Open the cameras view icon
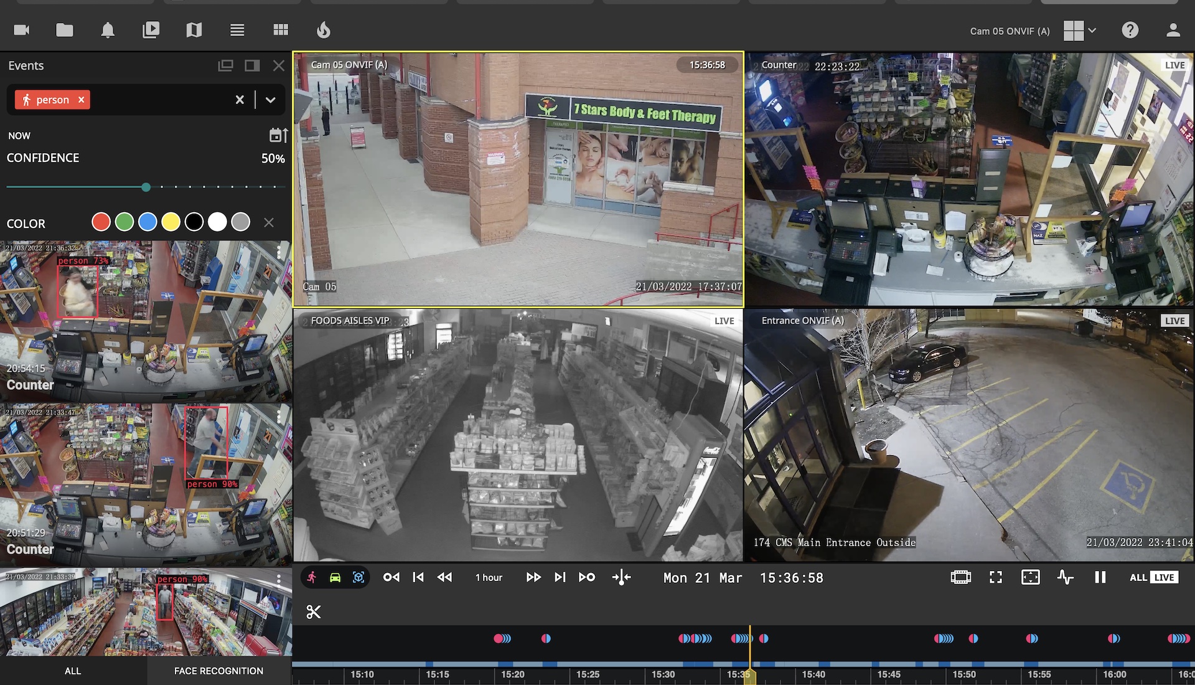Viewport: 1195px width, 685px height. 22,30
